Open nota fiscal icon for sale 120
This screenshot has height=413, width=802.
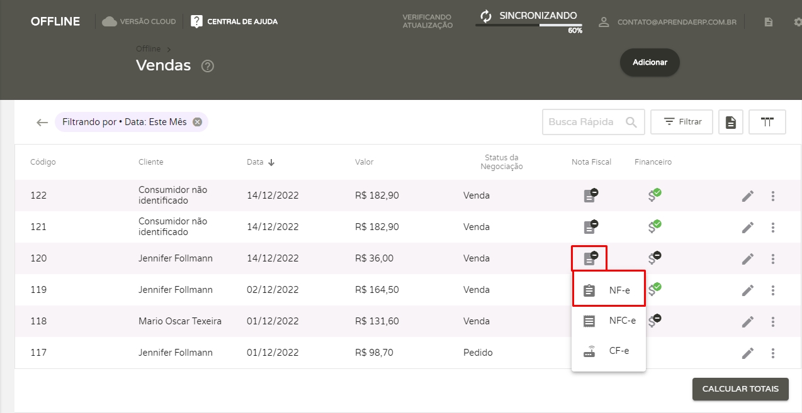[590, 258]
